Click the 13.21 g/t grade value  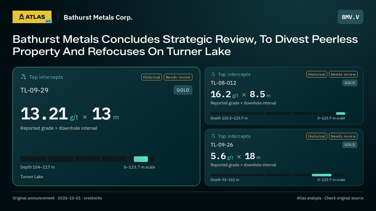pos(49,114)
